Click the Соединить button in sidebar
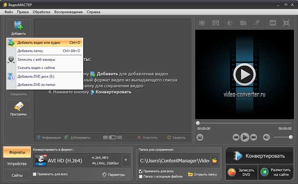The height and width of the screenshot is (184, 298). [19, 94]
